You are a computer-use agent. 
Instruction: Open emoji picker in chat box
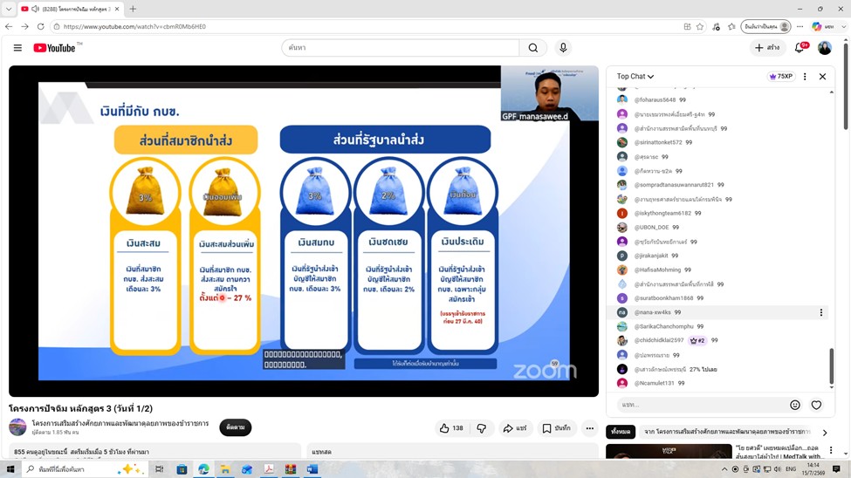point(794,405)
